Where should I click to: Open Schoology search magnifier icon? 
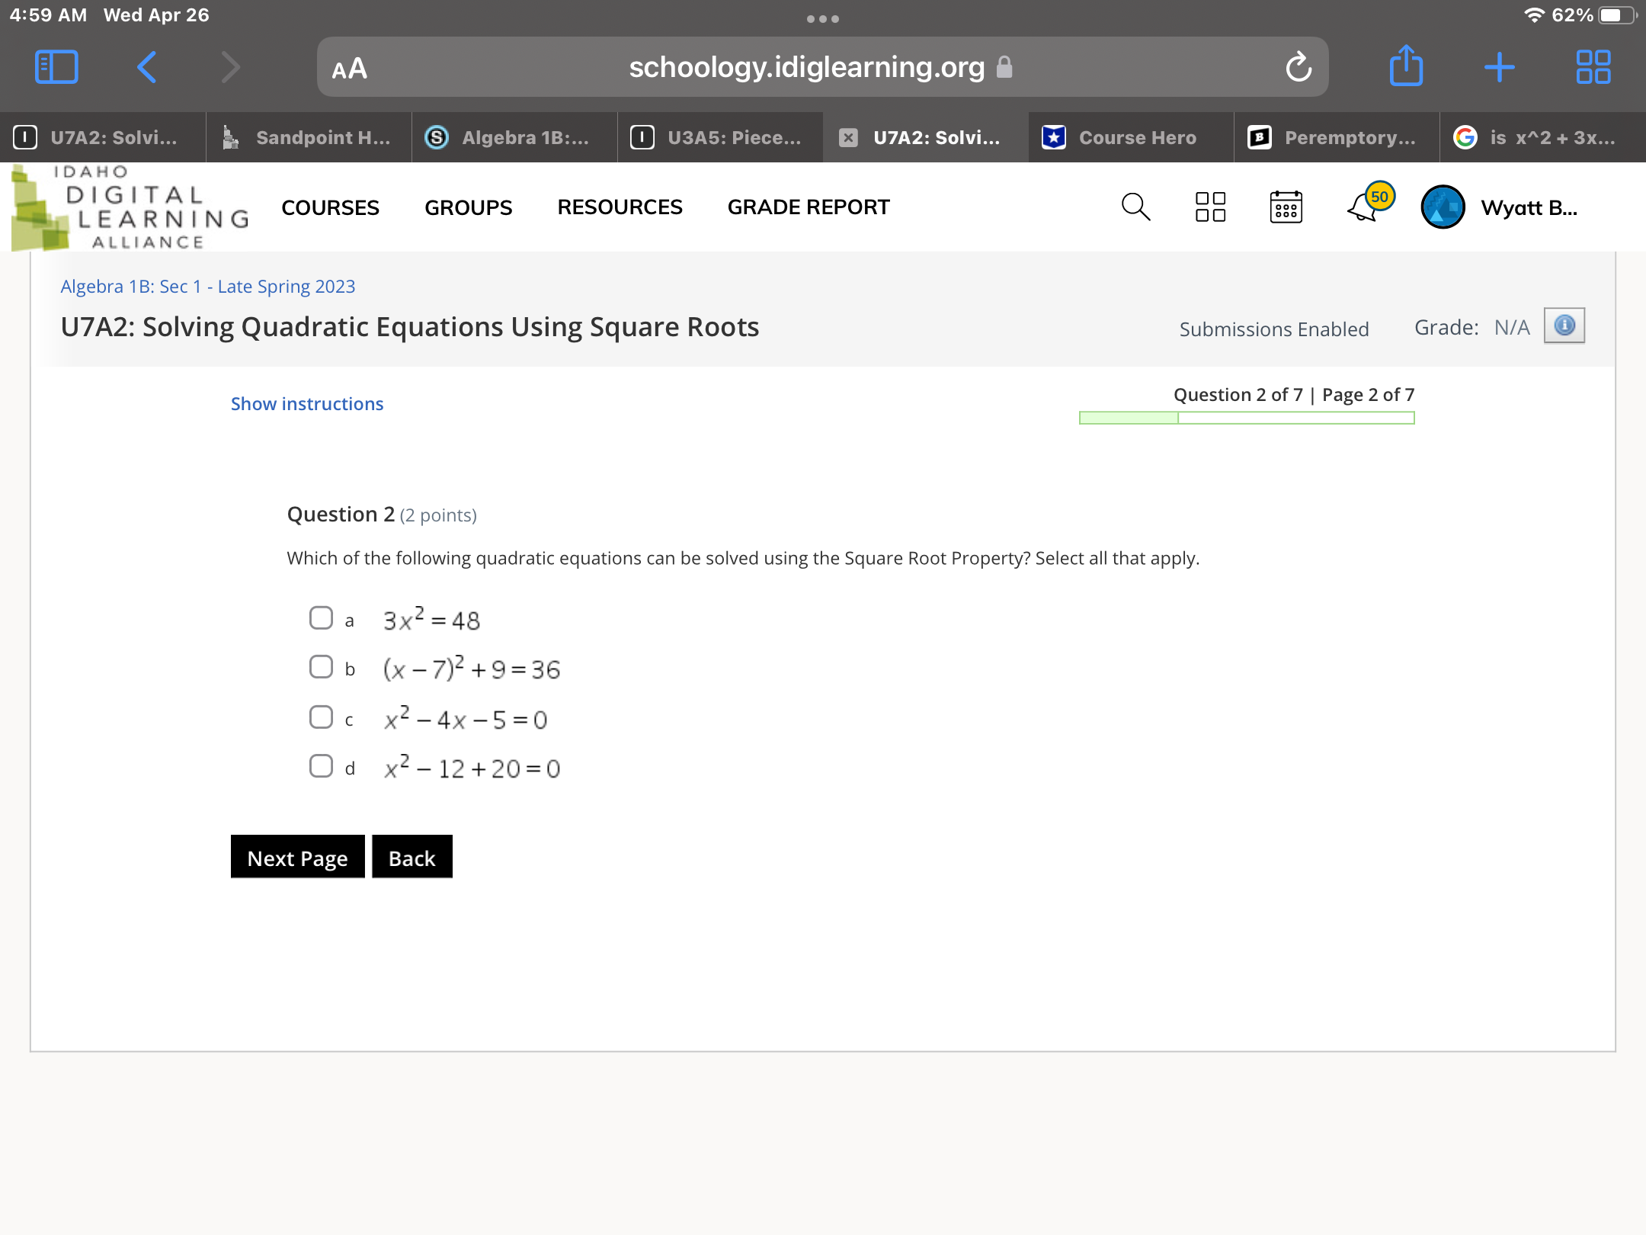click(x=1135, y=207)
